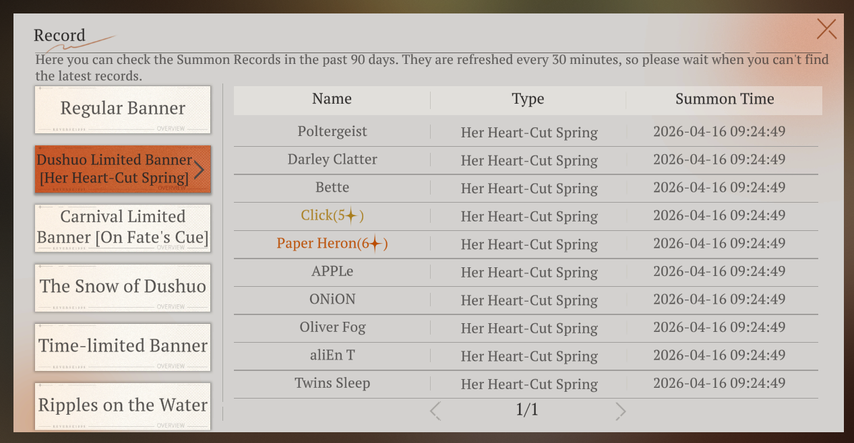Select Ripples on the Water banner

coord(123,406)
